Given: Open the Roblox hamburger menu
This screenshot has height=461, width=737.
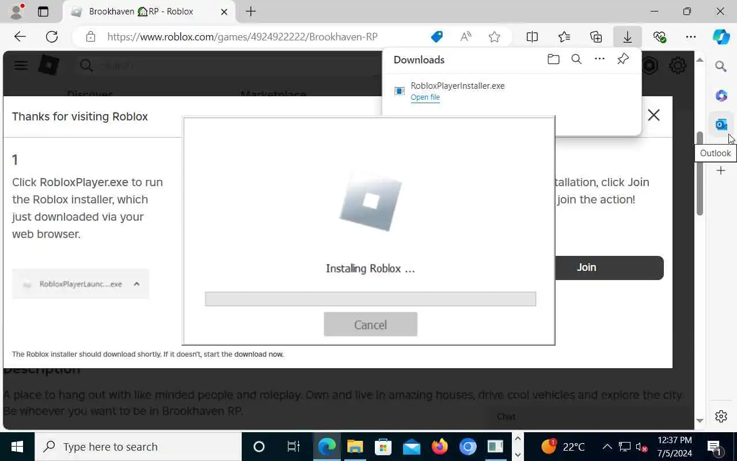Looking at the screenshot, I should tap(21, 65).
